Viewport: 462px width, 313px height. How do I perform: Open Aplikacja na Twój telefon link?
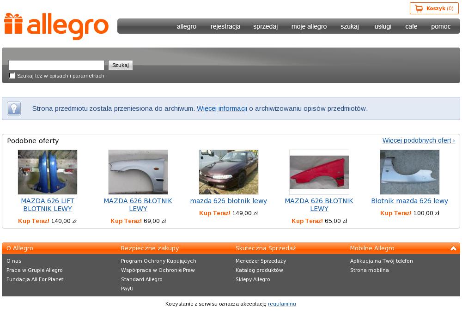(382, 261)
